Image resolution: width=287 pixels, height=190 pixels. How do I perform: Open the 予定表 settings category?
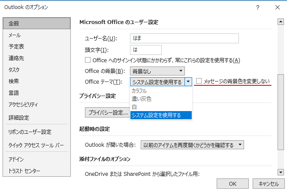[x=36, y=46]
